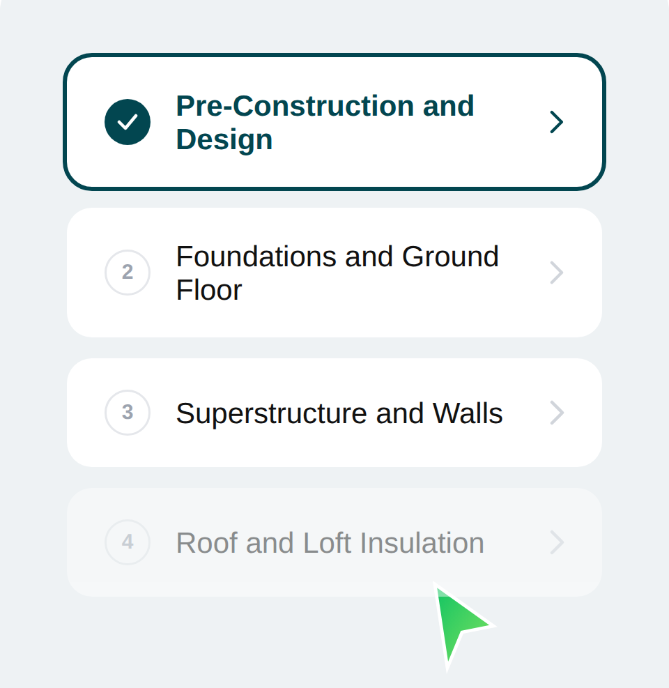The width and height of the screenshot is (669, 688).
Task: Click the chevron beside Roof and Loft Insulation
Action: (556, 542)
